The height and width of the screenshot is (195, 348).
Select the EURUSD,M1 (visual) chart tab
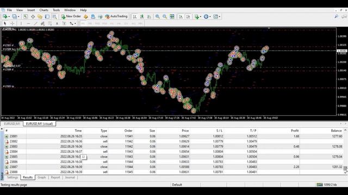coord(40,124)
